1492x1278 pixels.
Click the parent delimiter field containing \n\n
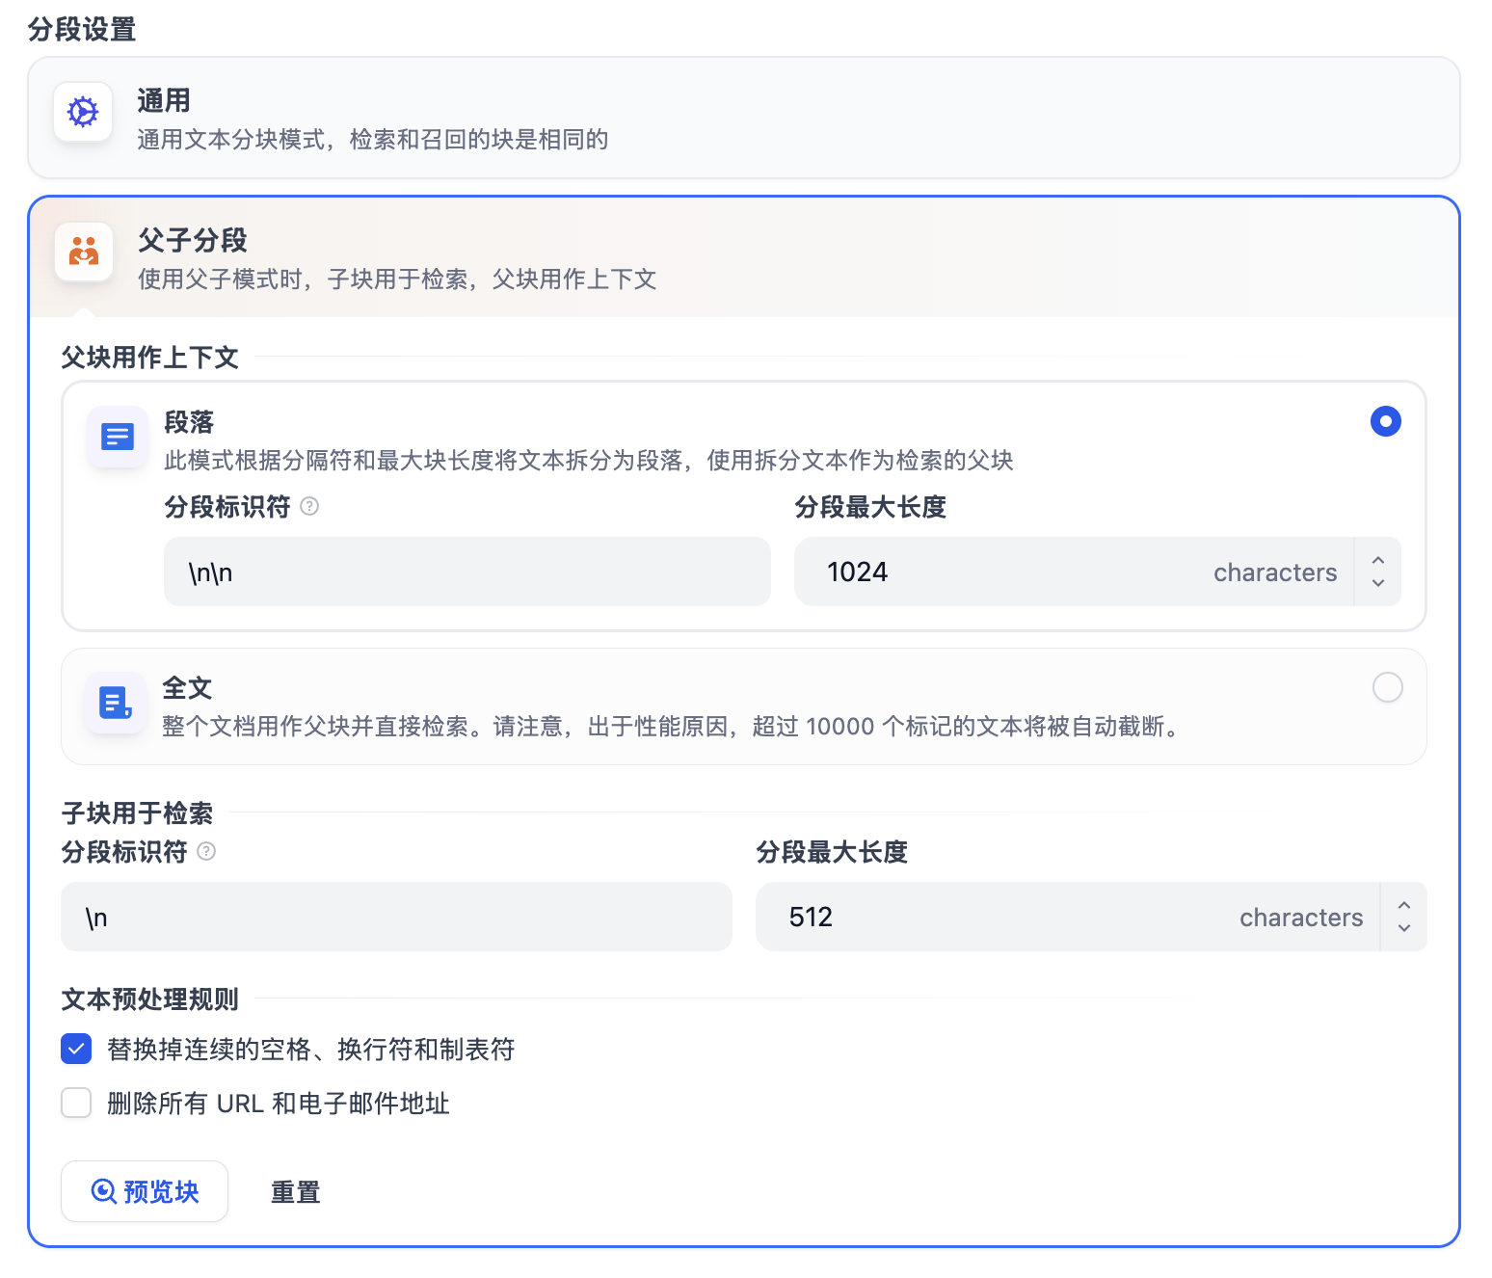[x=466, y=572]
